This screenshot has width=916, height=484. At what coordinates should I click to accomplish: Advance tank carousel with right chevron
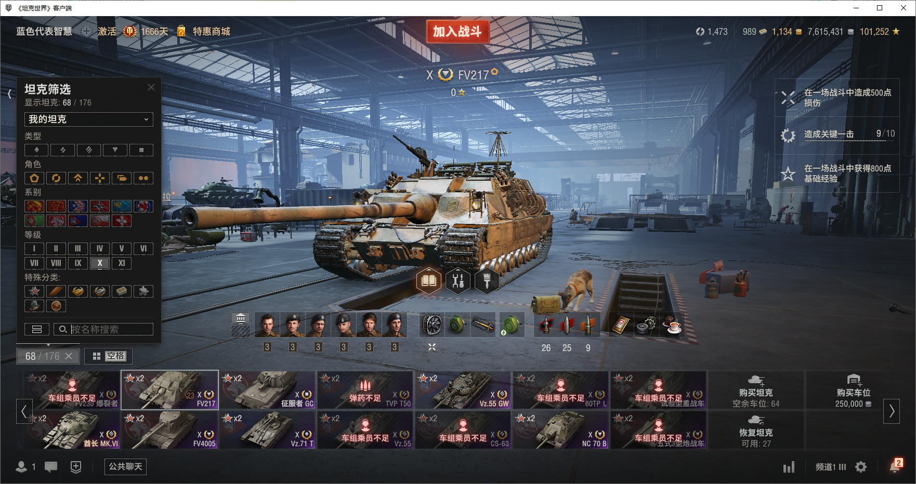coord(892,411)
